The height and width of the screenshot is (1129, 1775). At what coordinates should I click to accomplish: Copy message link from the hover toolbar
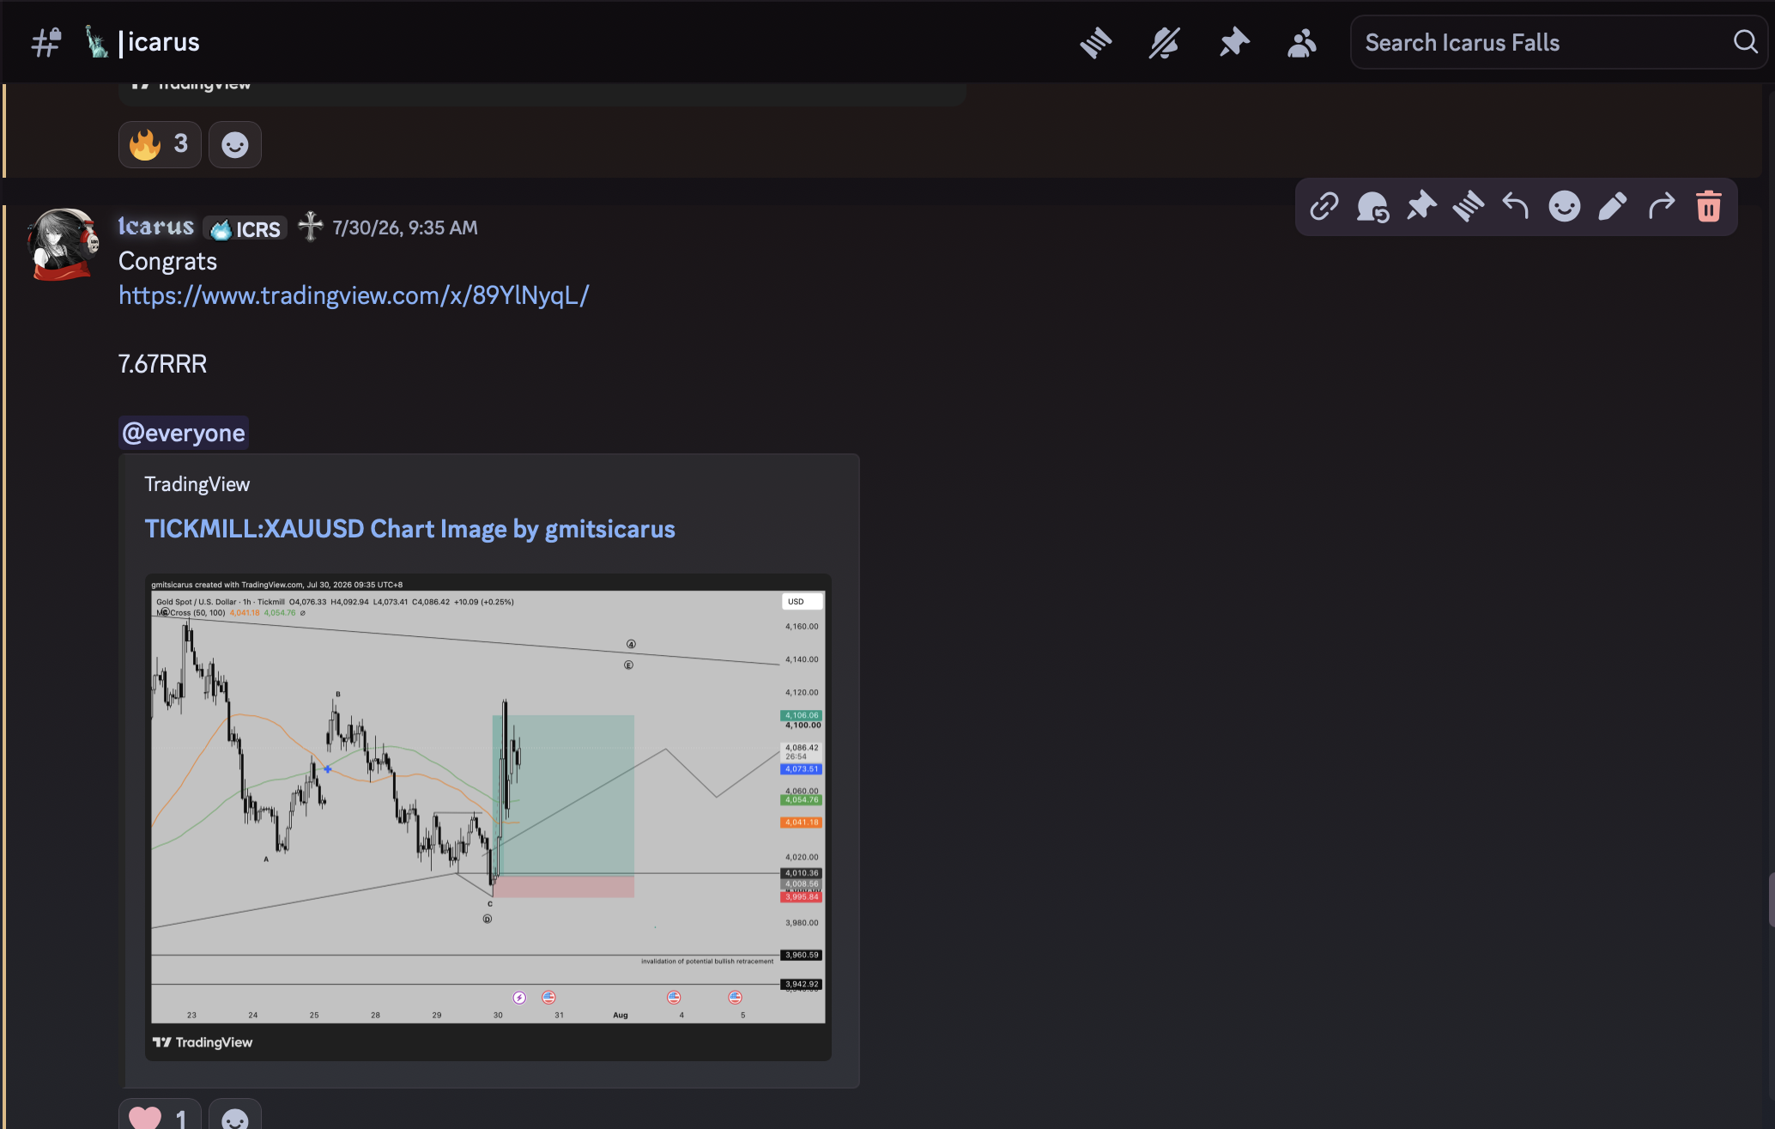[x=1324, y=207]
